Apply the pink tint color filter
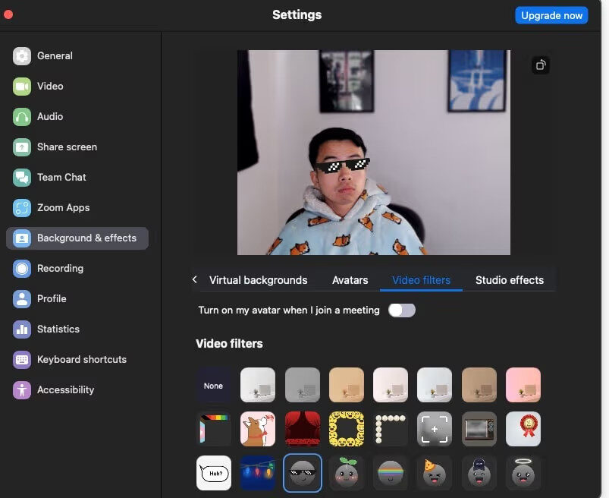 click(523, 386)
